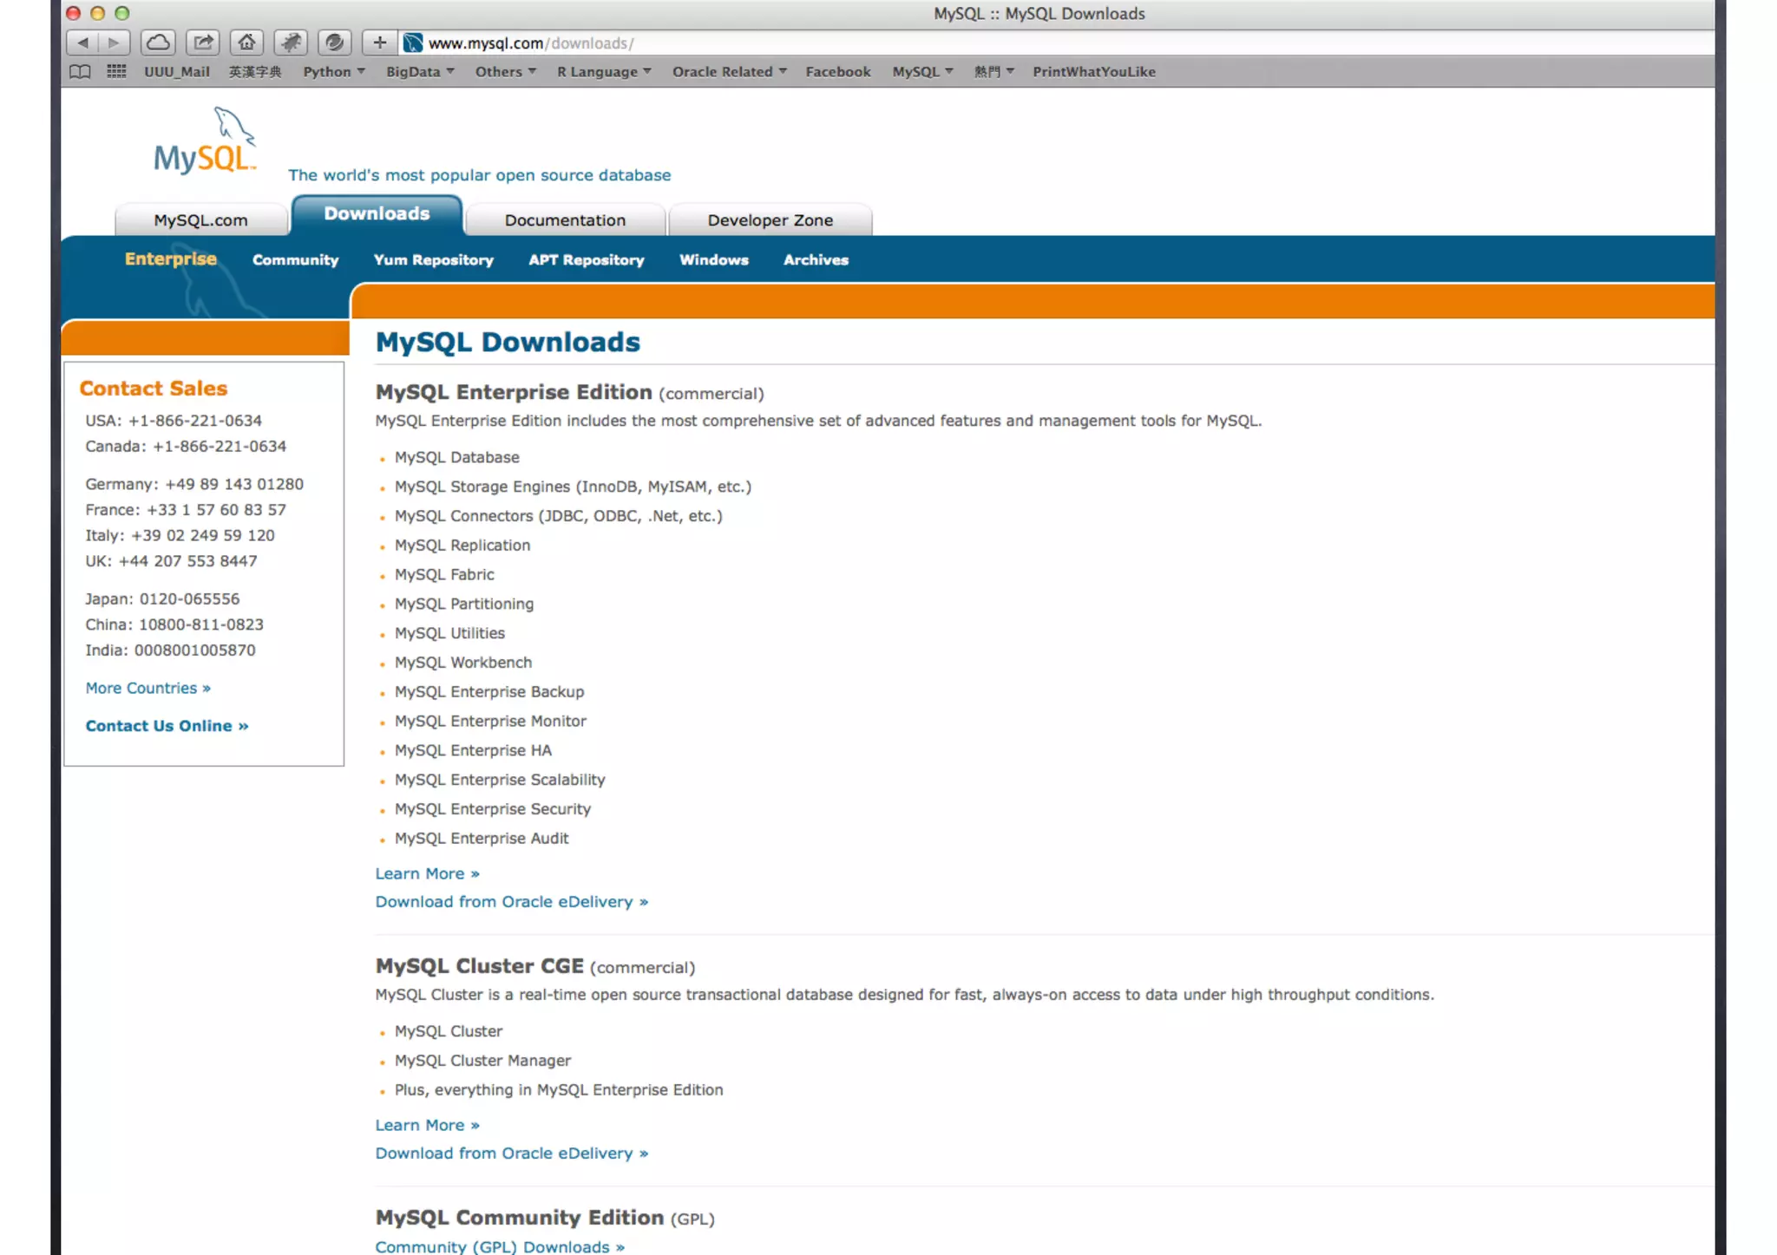Open the Top Sites grid icon

116,72
